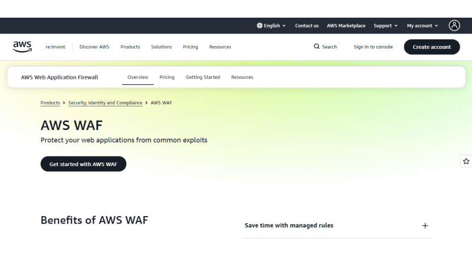Open re:Invent navigation item
Screen dimensions: 472x262
pos(55,47)
